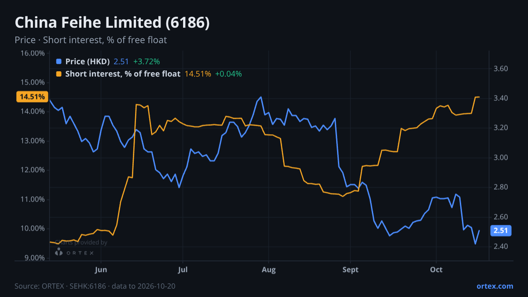Click the orange Short interest legend swatch
This screenshot has width=528, height=297.
click(59, 74)
